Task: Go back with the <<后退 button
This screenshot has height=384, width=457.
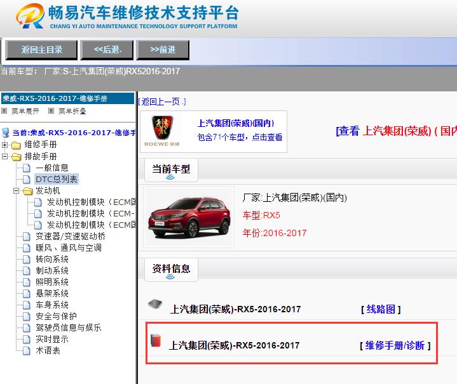Action: [107, 50]
